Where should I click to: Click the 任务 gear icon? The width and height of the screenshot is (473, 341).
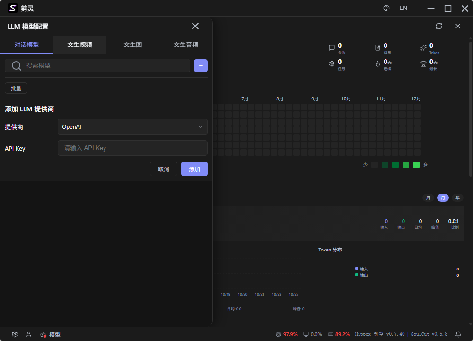[332, 64]
